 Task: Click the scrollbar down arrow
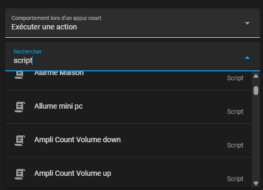click(x=256, y=183)
